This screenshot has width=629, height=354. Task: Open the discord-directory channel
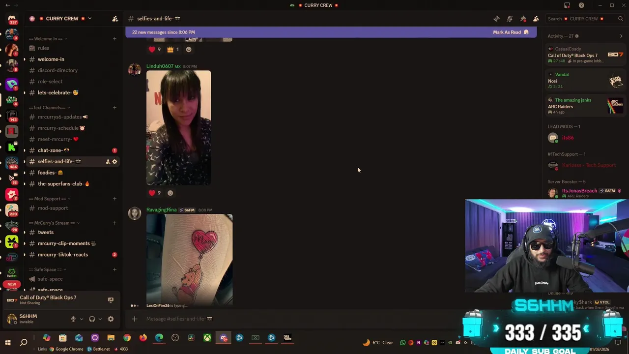pos(73,70)
